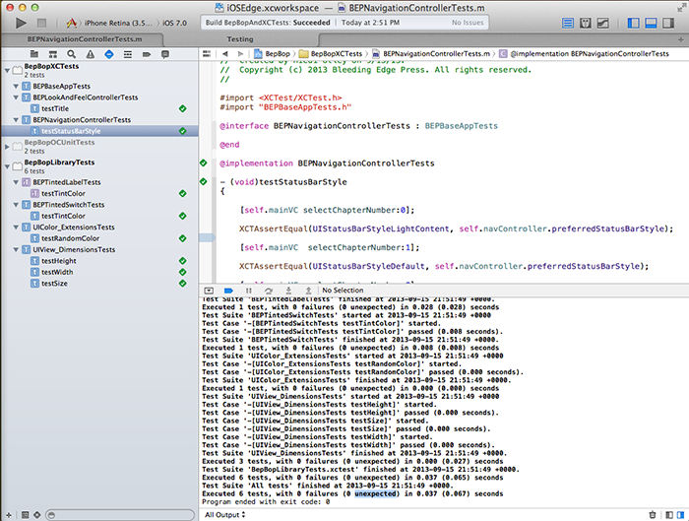Click the Step Out button
Image resolution: width=689 pixels, height=521 pixels.
pyautogui.click(x=308, y=291)
